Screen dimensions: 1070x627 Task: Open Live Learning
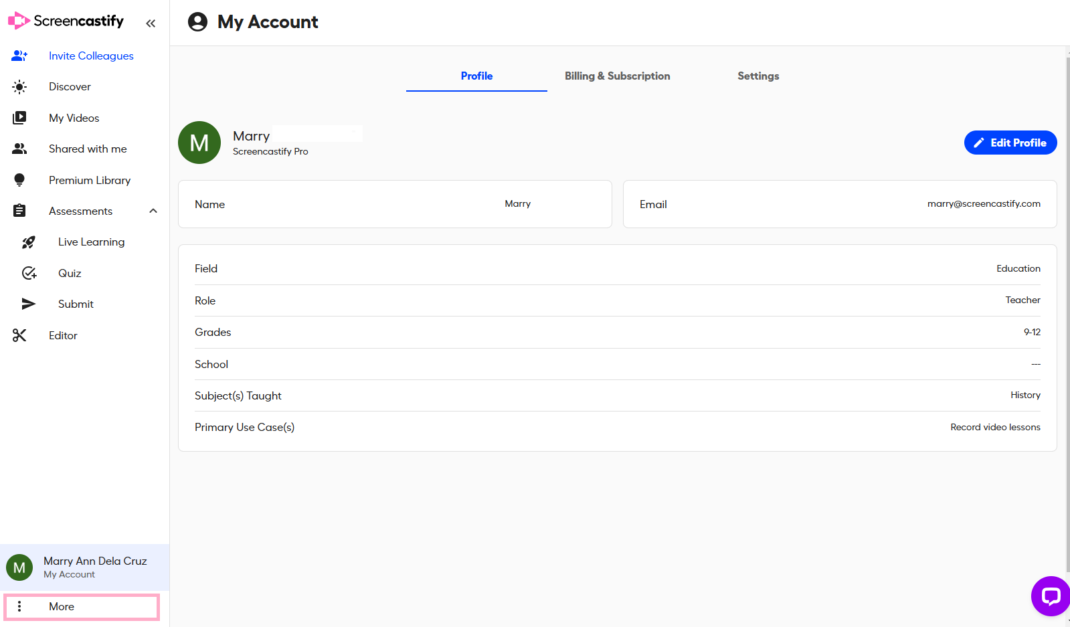point(91,242)
